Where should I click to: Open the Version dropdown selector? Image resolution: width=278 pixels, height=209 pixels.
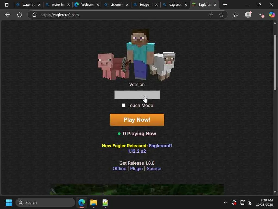point(137,95)
